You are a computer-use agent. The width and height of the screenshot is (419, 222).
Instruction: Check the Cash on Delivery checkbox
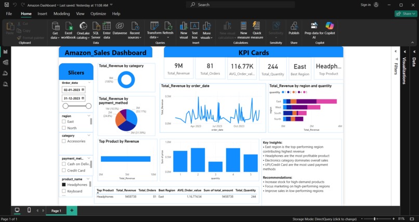(63, 164)
